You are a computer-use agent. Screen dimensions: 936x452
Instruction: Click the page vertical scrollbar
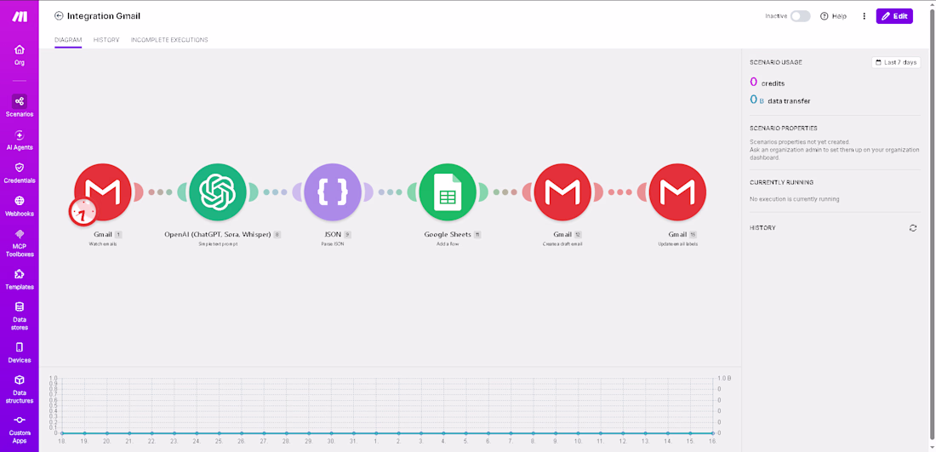click(x=933, y=226)
